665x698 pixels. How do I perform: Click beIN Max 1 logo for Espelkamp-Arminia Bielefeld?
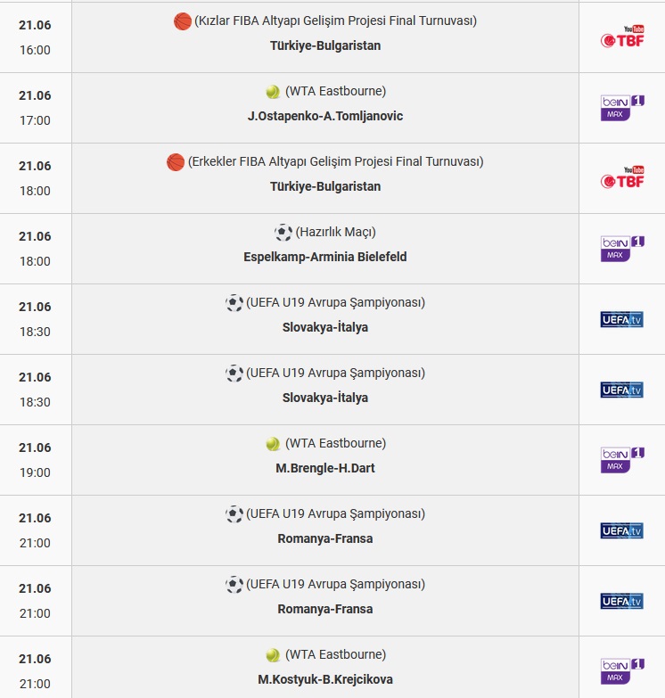click(x=622, y=249)
